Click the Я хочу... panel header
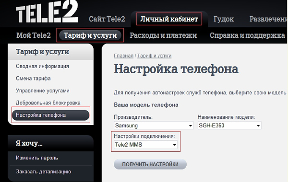 click(51, 143)
